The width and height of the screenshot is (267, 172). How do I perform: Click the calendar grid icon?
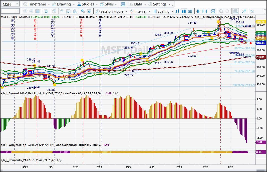pyautogui.click(x=37, y=11)
